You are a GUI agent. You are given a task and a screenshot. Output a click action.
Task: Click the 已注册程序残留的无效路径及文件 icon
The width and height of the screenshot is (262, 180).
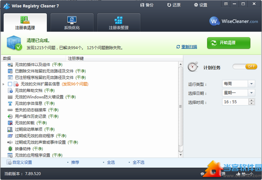[x=10, y=78]
